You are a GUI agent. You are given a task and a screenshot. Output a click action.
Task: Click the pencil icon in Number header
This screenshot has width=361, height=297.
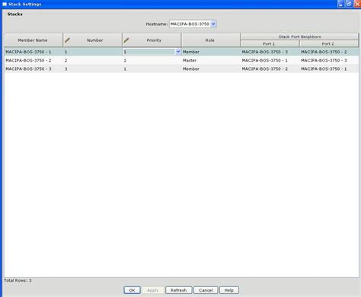(x=67, y=40)
